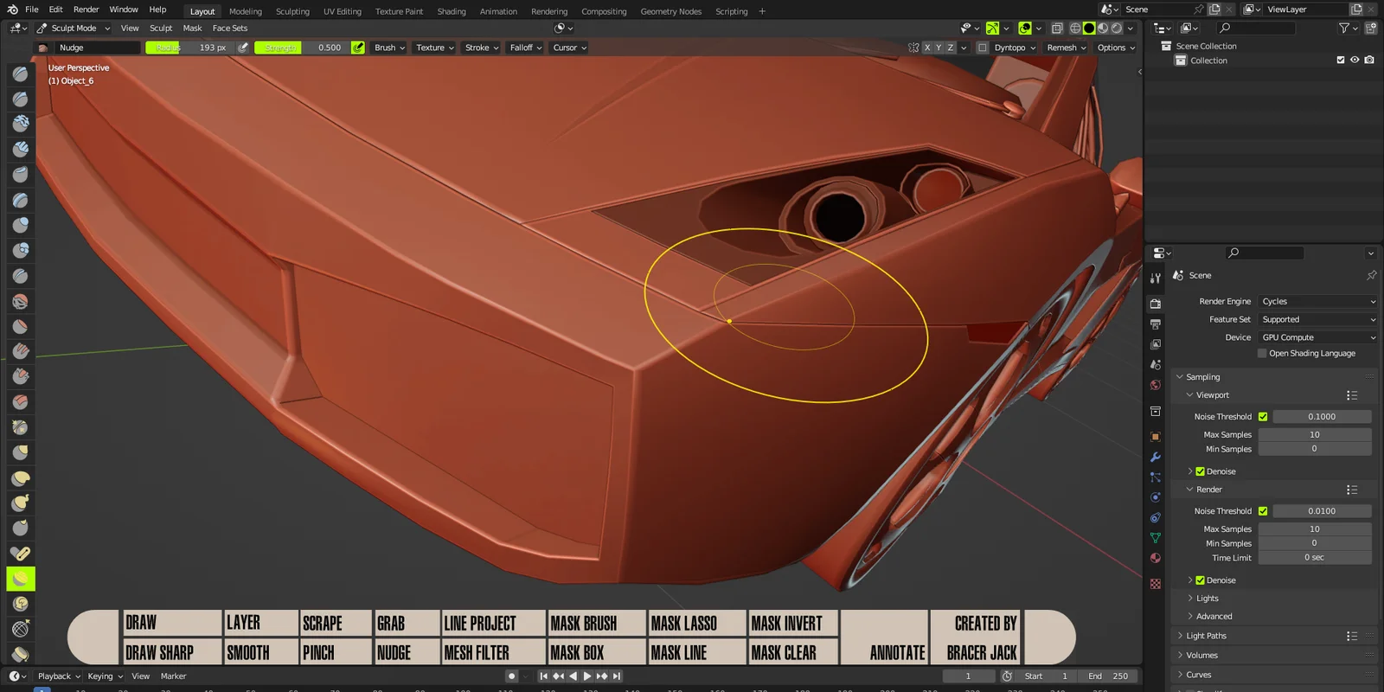Image resolution: width=1384 pixels, height=692 pixels.
Task: Select the Grab brush tool icon
Action: click(x=21, y=452)
